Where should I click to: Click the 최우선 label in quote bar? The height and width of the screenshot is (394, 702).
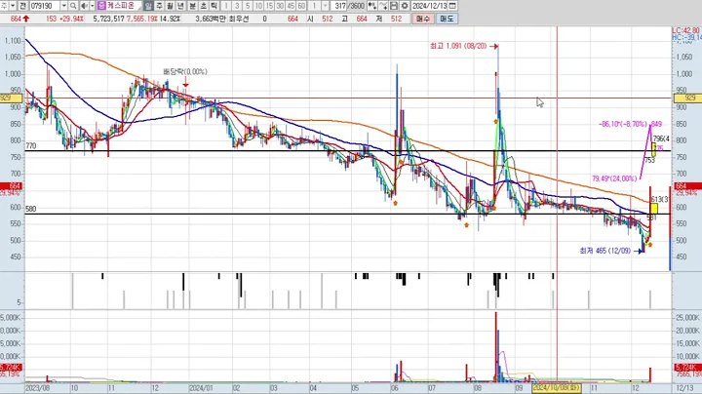point(238,19)
